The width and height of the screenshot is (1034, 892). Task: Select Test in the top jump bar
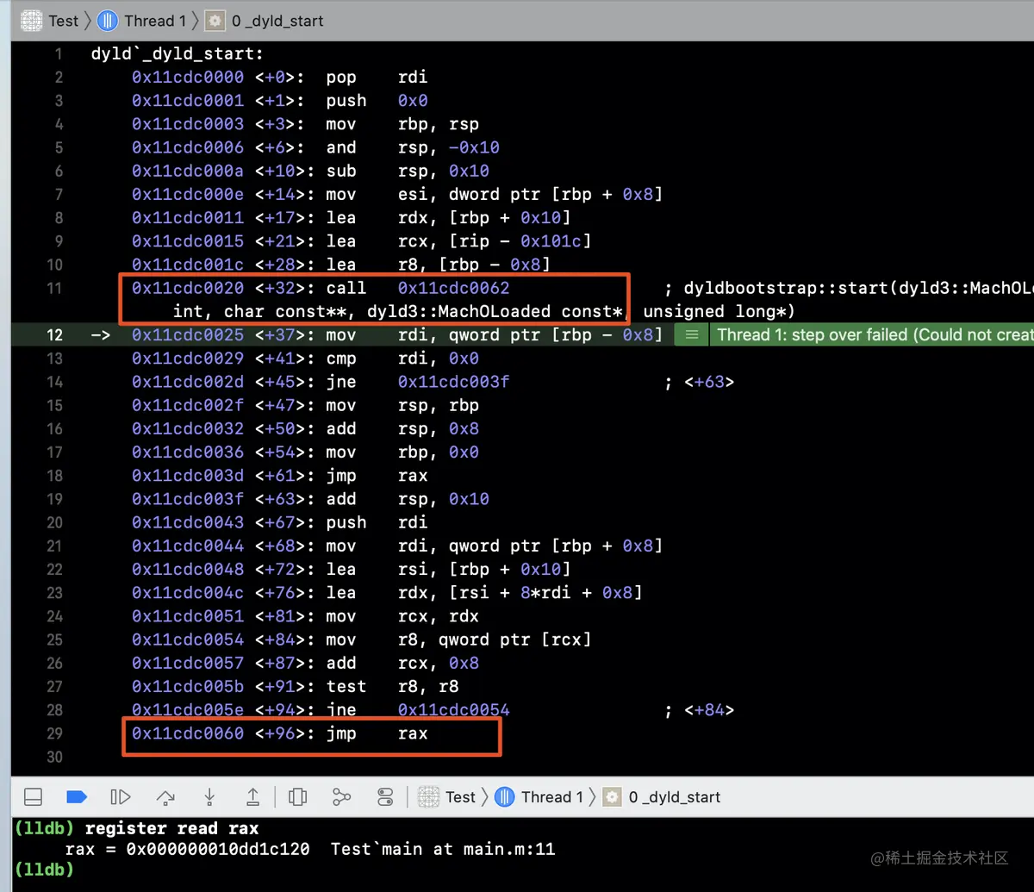(63, 21)
